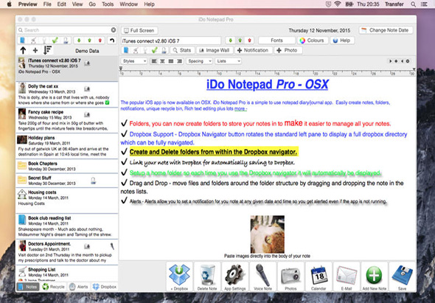Filter the notes list by blue note icon
The height and width of the screenshot is (303, 435).
23,41
